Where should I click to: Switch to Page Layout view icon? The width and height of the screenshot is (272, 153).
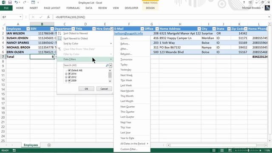point(222,150)
